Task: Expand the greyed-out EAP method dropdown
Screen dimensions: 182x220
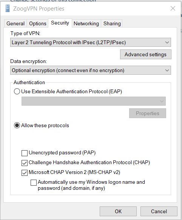Action: 94,101
